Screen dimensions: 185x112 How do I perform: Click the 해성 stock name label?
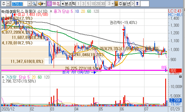coord(56,4)
